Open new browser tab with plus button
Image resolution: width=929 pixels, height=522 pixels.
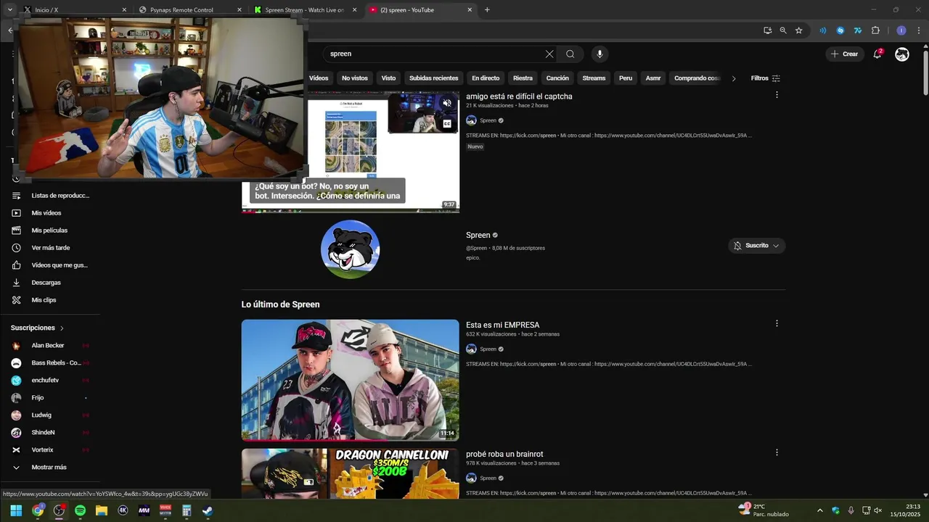click(487, 10)
